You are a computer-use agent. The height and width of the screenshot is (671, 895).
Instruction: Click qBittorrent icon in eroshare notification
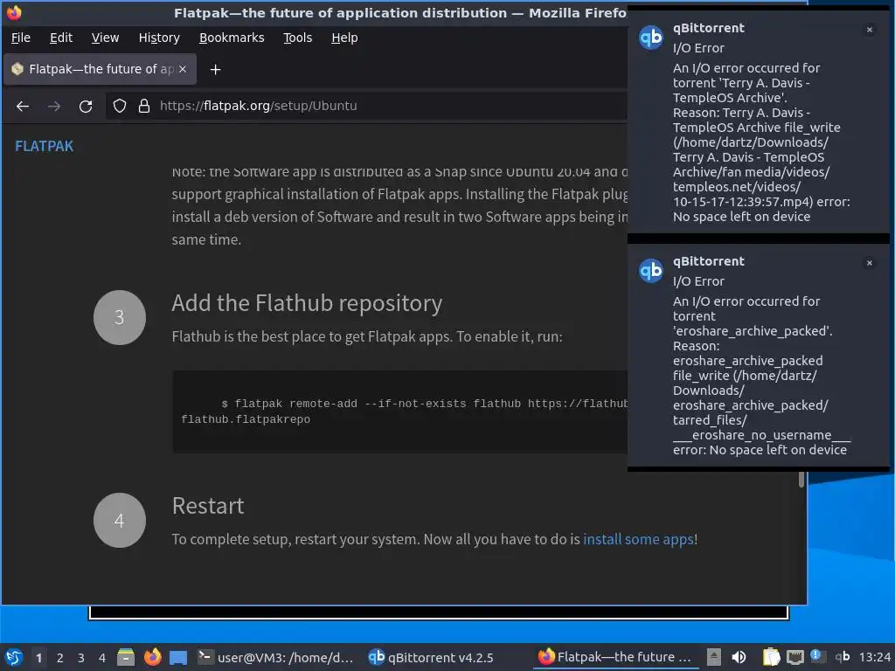click(650, 271)
